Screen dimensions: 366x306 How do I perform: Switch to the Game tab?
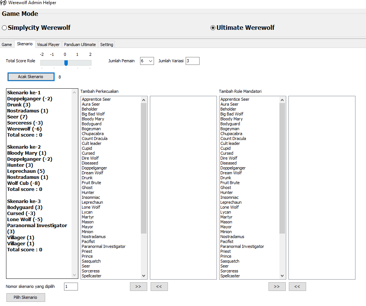point(7,45)
